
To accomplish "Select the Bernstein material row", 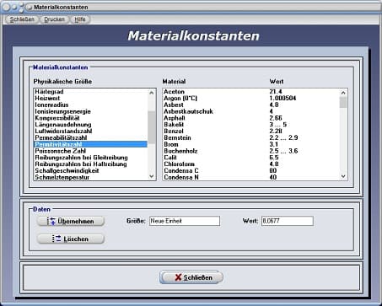I will (x=250, y=137).
